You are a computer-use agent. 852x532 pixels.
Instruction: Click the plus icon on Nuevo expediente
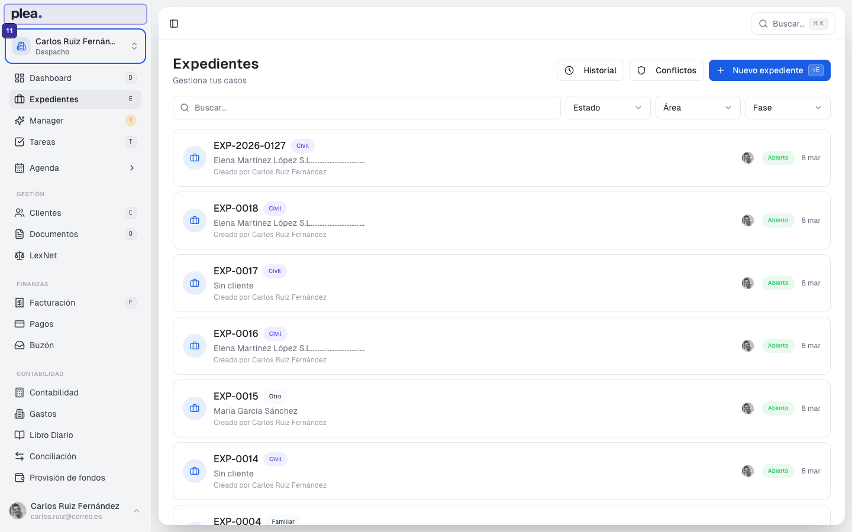click(721, 70)
